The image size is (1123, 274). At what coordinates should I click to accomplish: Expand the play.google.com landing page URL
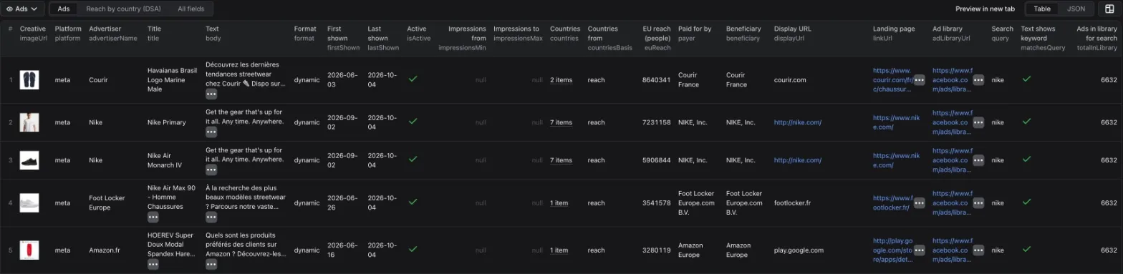coord(919,250)
